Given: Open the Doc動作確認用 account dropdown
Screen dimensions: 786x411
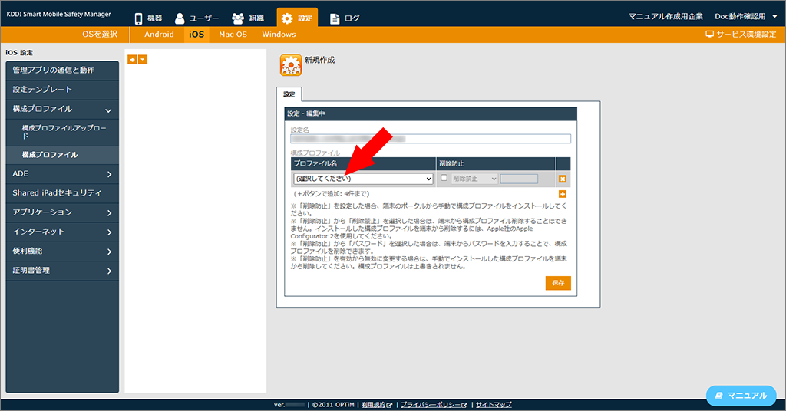Looking at the screenshot, I should coord(746,17).
